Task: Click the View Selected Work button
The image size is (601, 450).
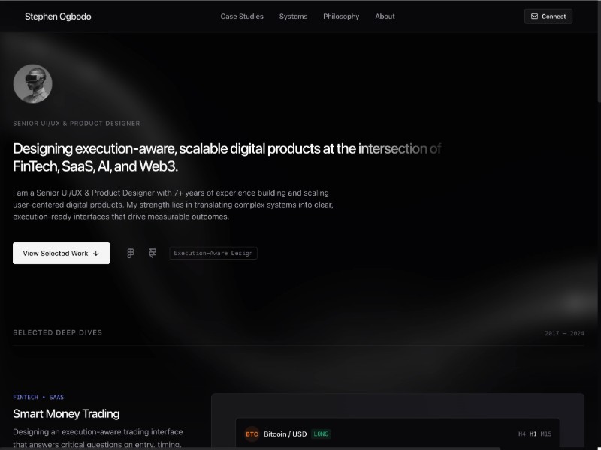Action: (x=61, y=253)
